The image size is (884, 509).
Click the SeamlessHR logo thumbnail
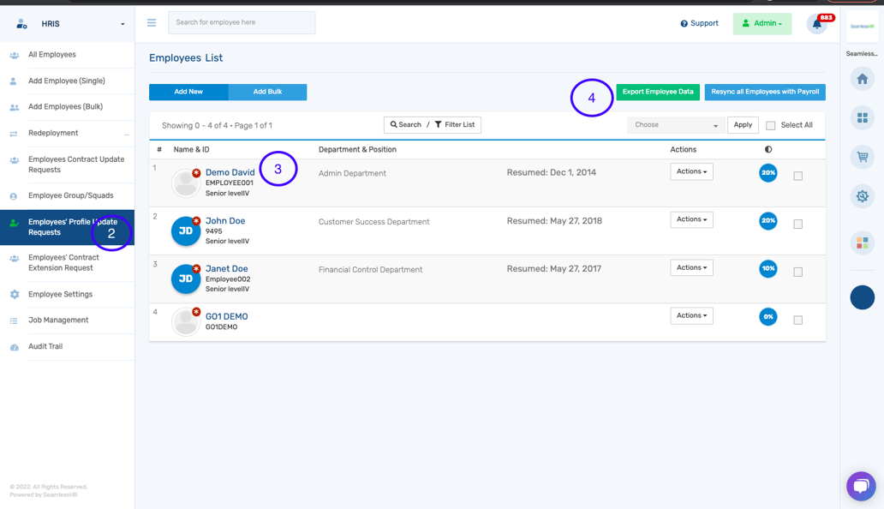pos(862,27)
